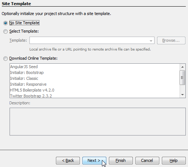Click the template list scroll down arrow
The height and width of the screenshot is (167, 188).
[x=182, y=94]
